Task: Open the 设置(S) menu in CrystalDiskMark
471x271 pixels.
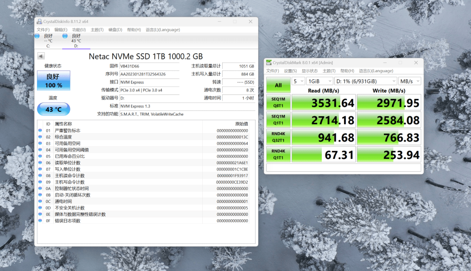Action: click(290, 71)
